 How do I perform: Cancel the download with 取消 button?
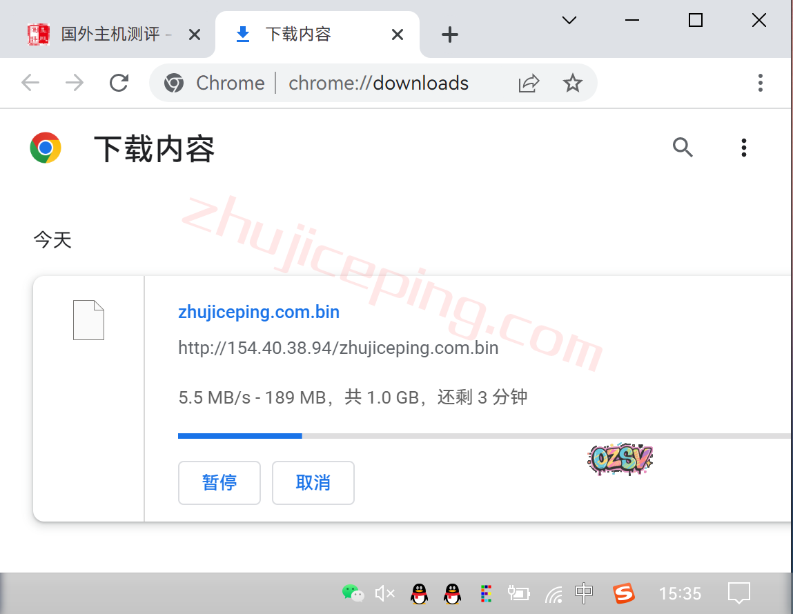coord(313,483)
